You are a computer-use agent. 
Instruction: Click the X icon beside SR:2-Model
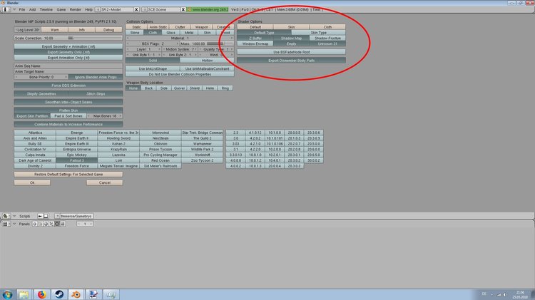point(136,9)
